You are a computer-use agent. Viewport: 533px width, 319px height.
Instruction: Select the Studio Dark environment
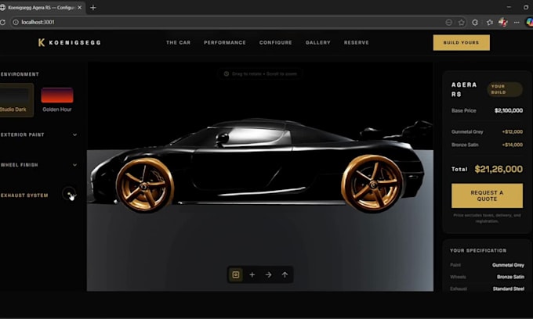point(16,100)
